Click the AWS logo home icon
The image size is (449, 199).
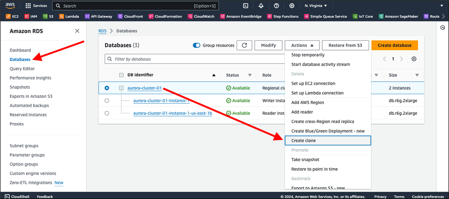(10, 5)
